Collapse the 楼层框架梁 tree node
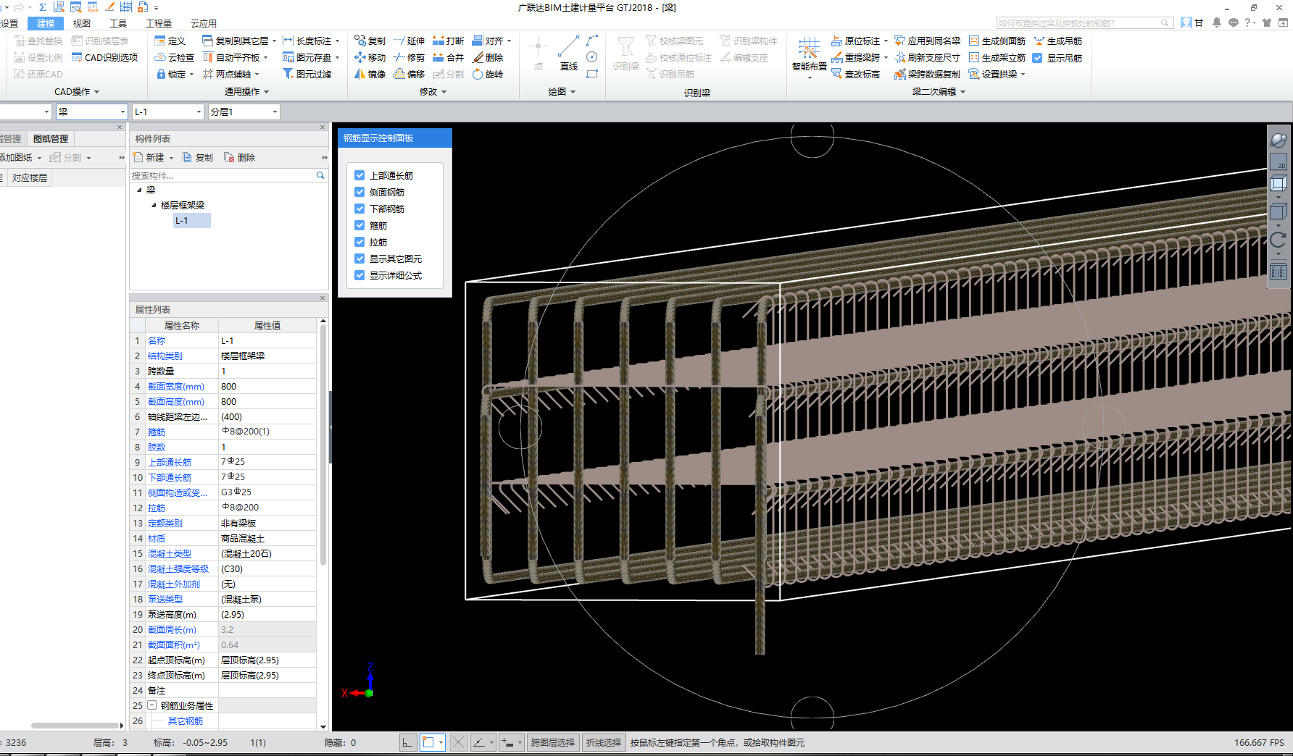The height and width of the screenshot is (756, 1293). click(154, 205)
